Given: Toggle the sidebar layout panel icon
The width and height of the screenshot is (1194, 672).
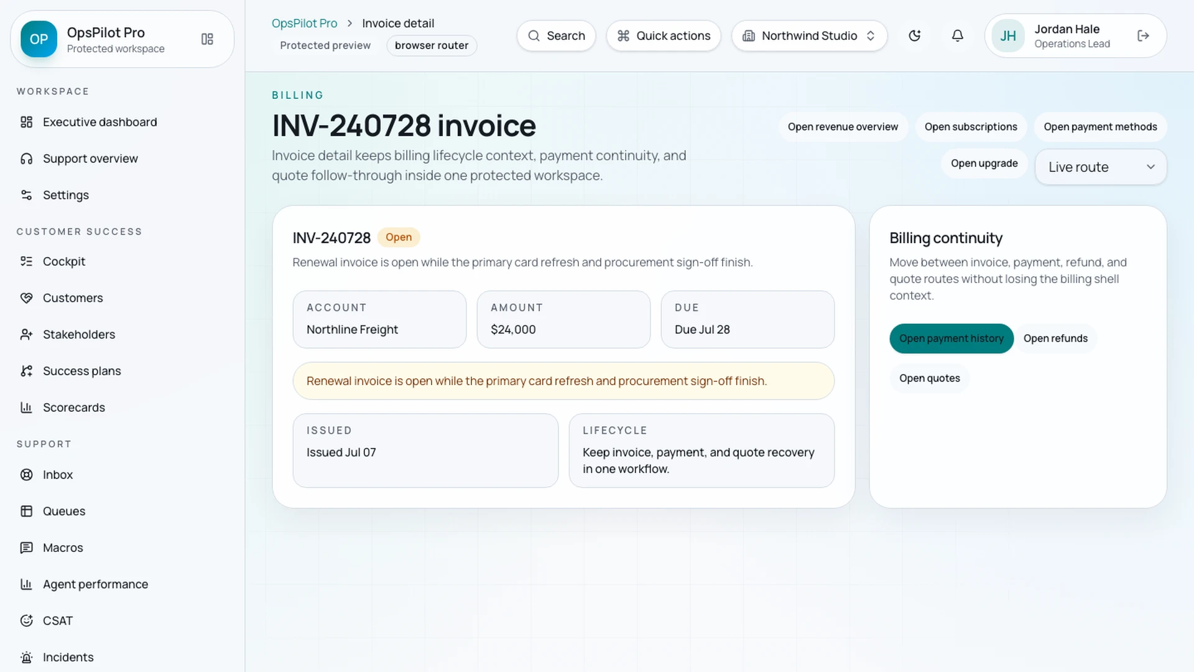Looking at the screenshot, I should coord(207,39).
